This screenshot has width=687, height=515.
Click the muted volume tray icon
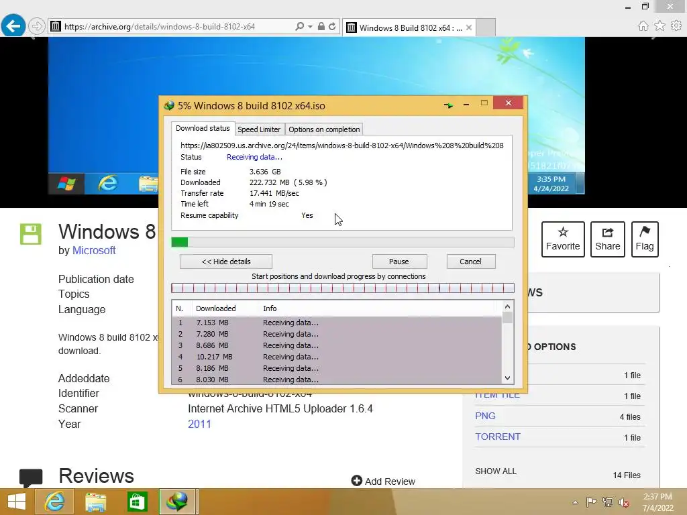[x=624, y=502]
